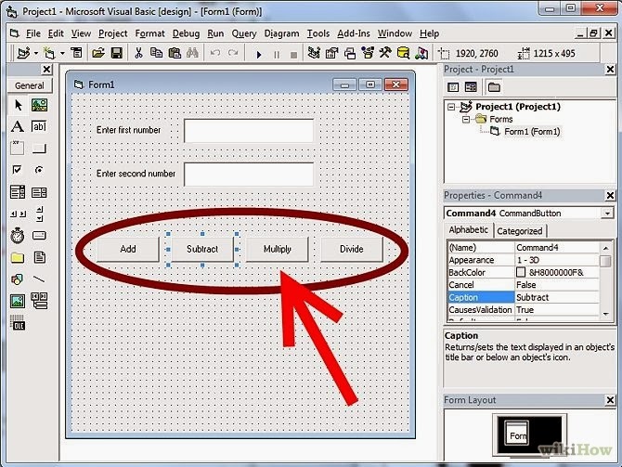Screen dimensions: 622x467
Task: Select the DirListBox tool (folder icon)
Action: (17, 258)
